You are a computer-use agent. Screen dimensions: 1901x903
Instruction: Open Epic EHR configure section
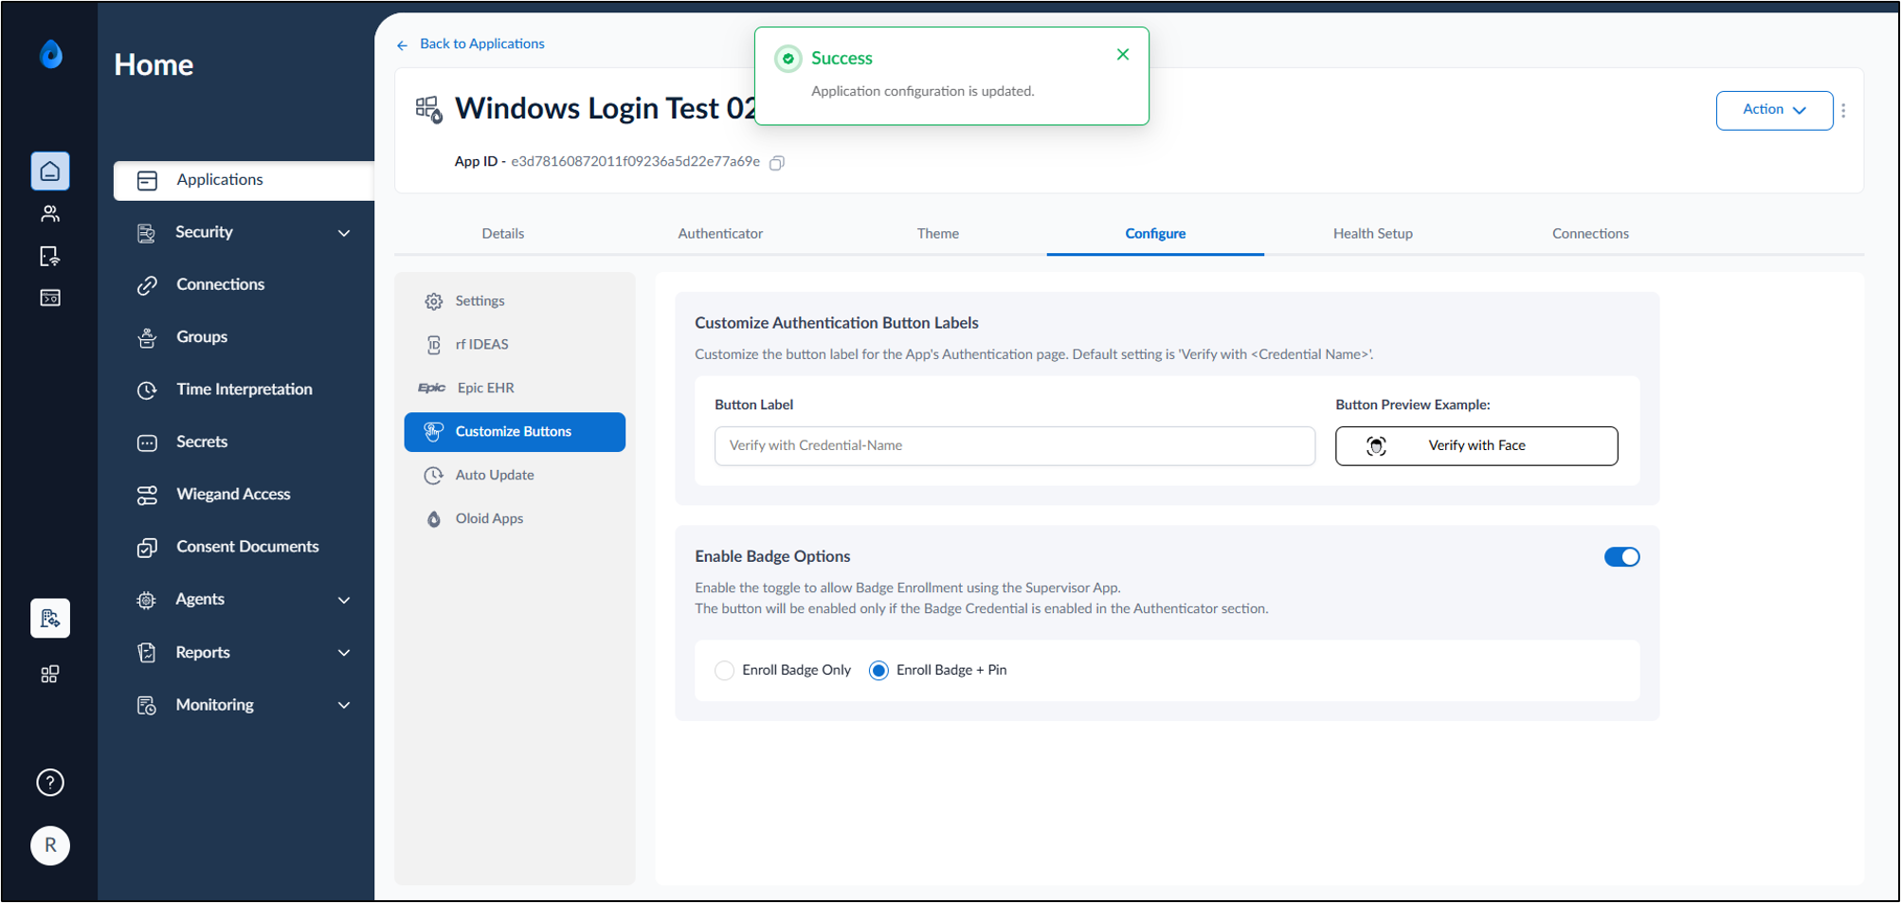(515, 388)
